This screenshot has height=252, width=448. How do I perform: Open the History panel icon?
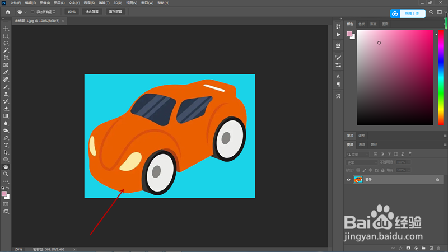pos(338,26)
